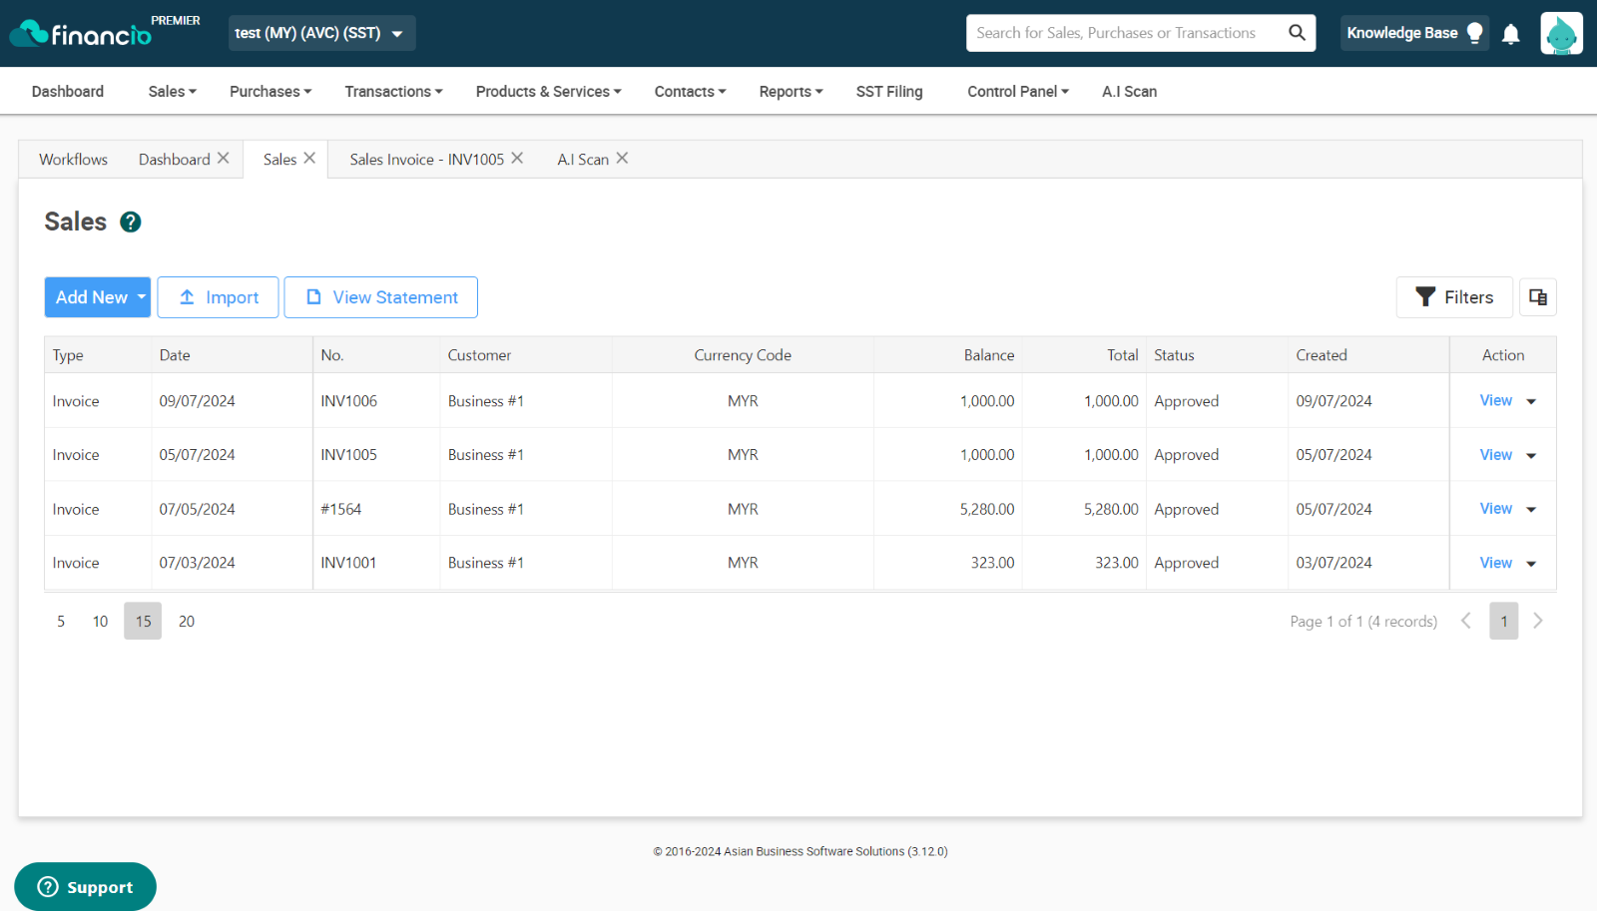
Task: Open the Filters panel
Action: (1454, 297)
